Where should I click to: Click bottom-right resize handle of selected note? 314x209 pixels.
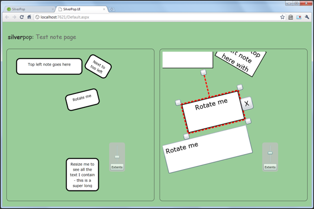click(x=248, y=121)
